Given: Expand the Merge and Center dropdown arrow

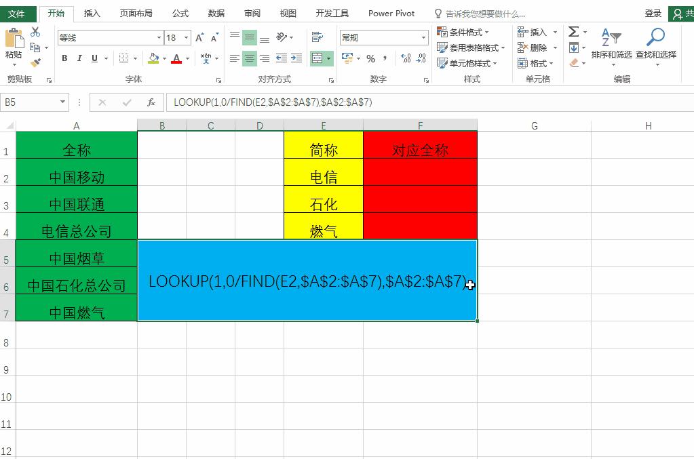Looking at the screenshot, I should 328,58.
